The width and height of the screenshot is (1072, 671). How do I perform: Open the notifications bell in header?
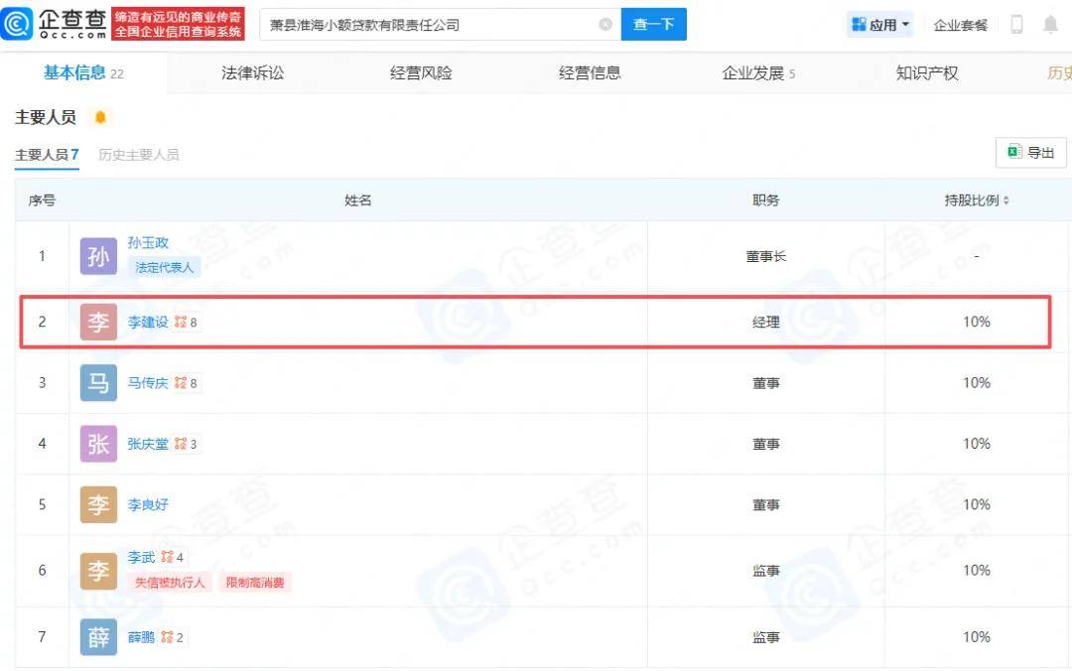pyautogui.click(x=1050, y=25)
